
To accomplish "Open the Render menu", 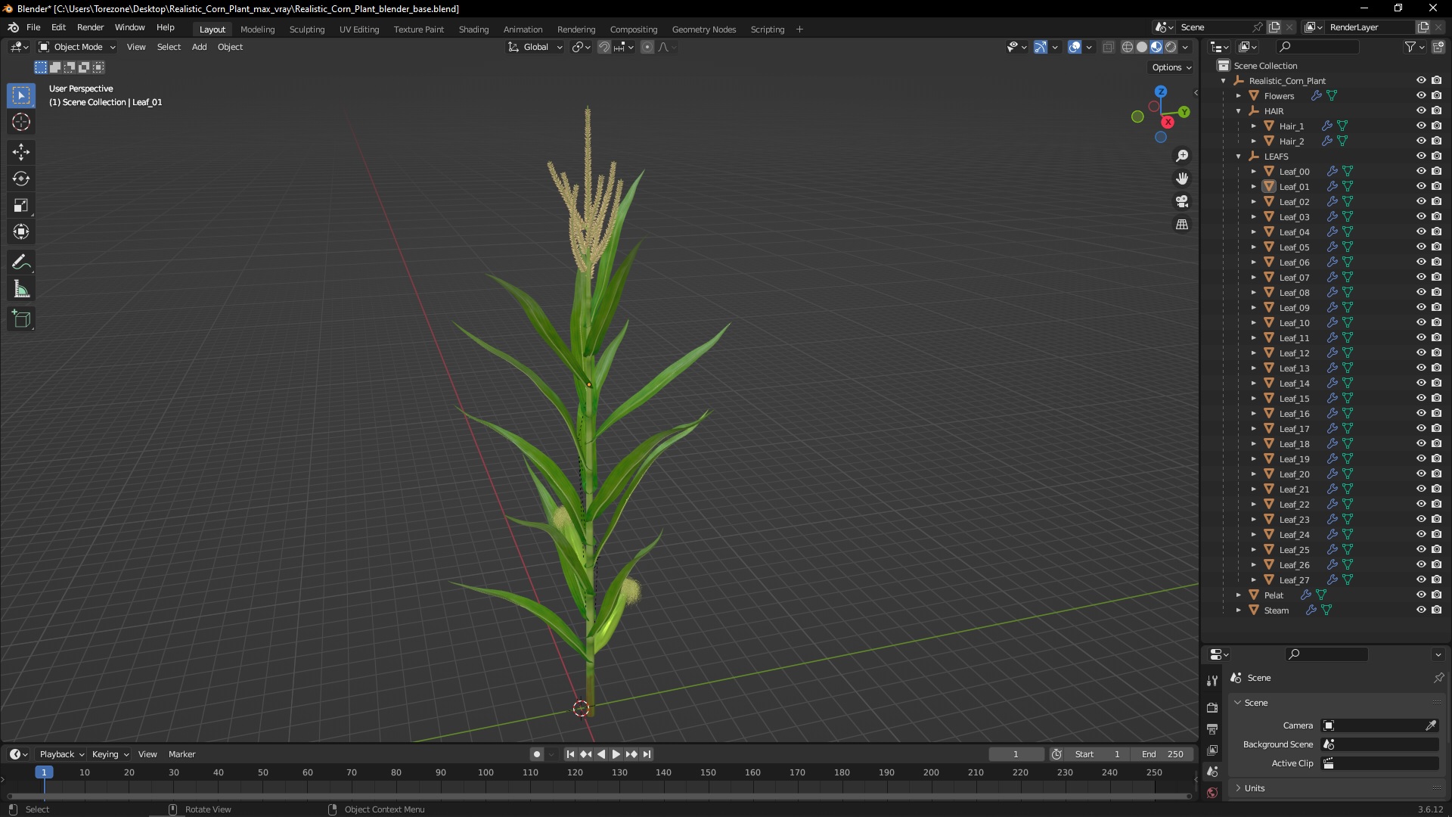I will (90, 27).
